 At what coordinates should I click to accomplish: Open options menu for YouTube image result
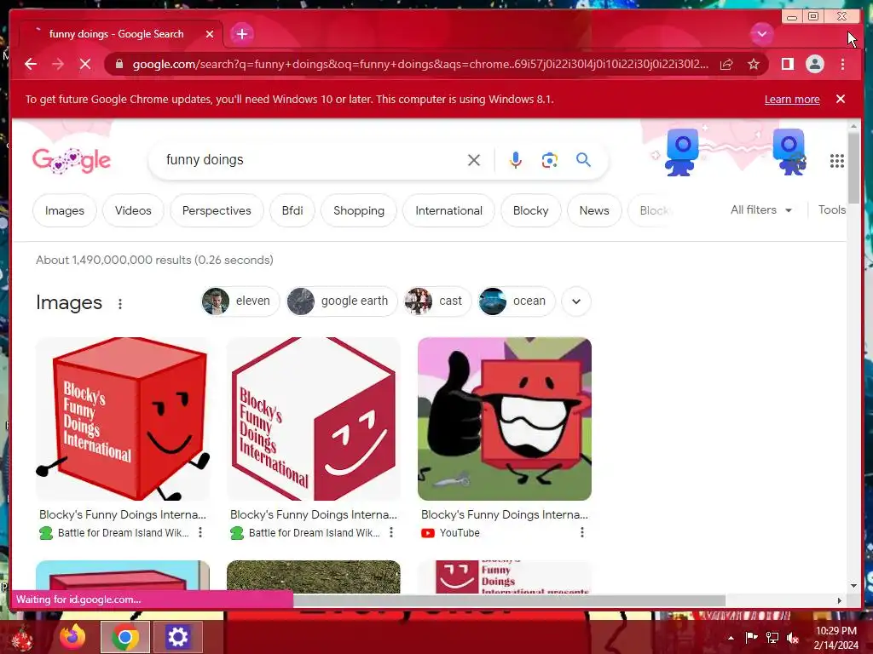pos(582,533)
